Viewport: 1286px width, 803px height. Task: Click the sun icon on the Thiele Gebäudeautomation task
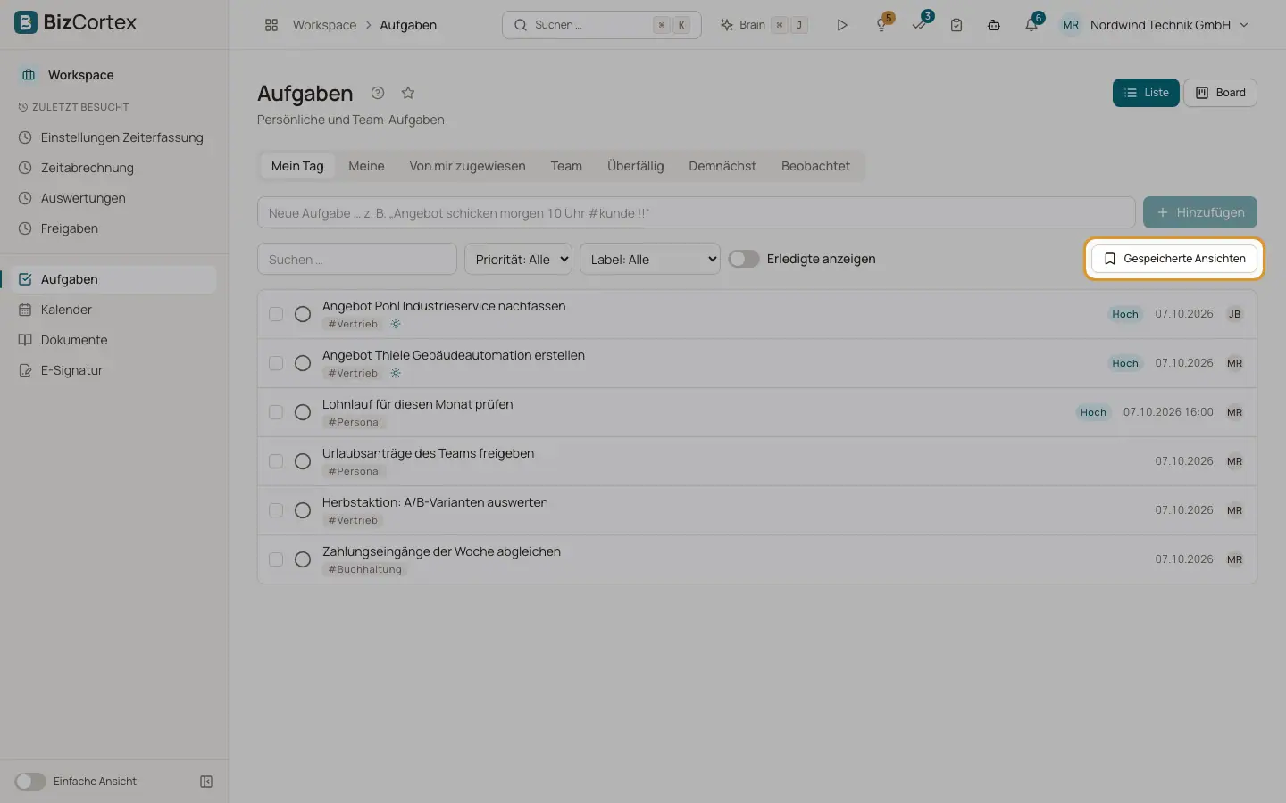pos(396,373)
